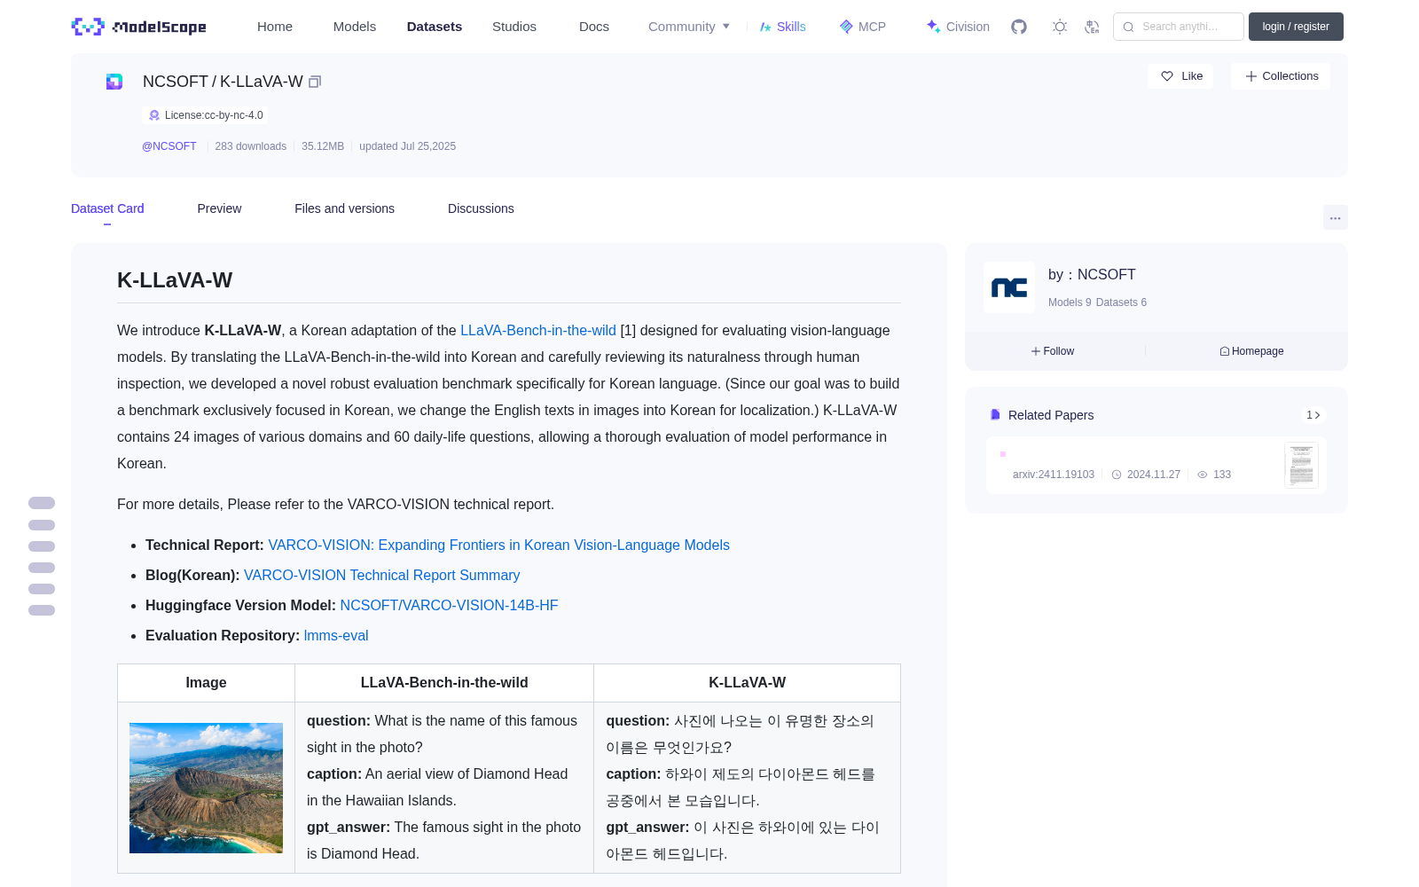
Task: Switch to the Preview tab
Action: point(219,208)
